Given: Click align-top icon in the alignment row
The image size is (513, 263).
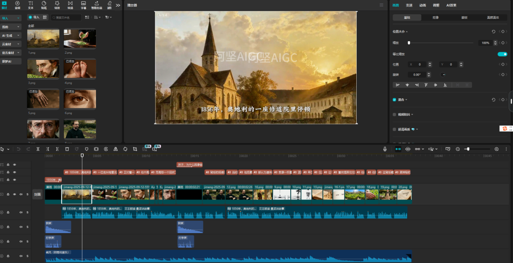Looking at the screenshot, I should coord(426,85).
